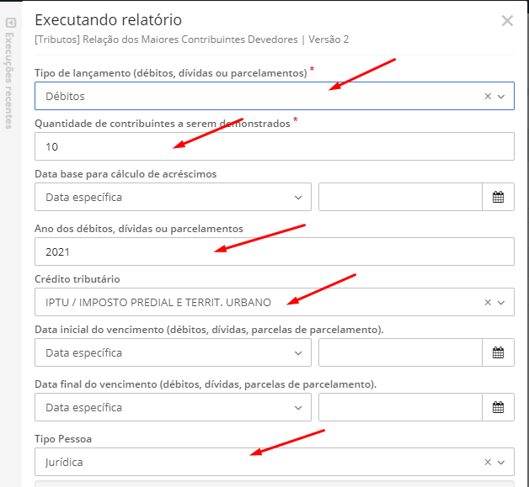Image resolution: width=529 pixels, height=487 pixels.
Task: Click the report name subtitle Relação dos Maiores Contribuintes Devedores
Action: click(x=190, y=40)
